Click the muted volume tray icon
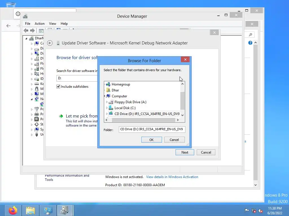This screenshot has width=289, height=216. click(260, 211)
